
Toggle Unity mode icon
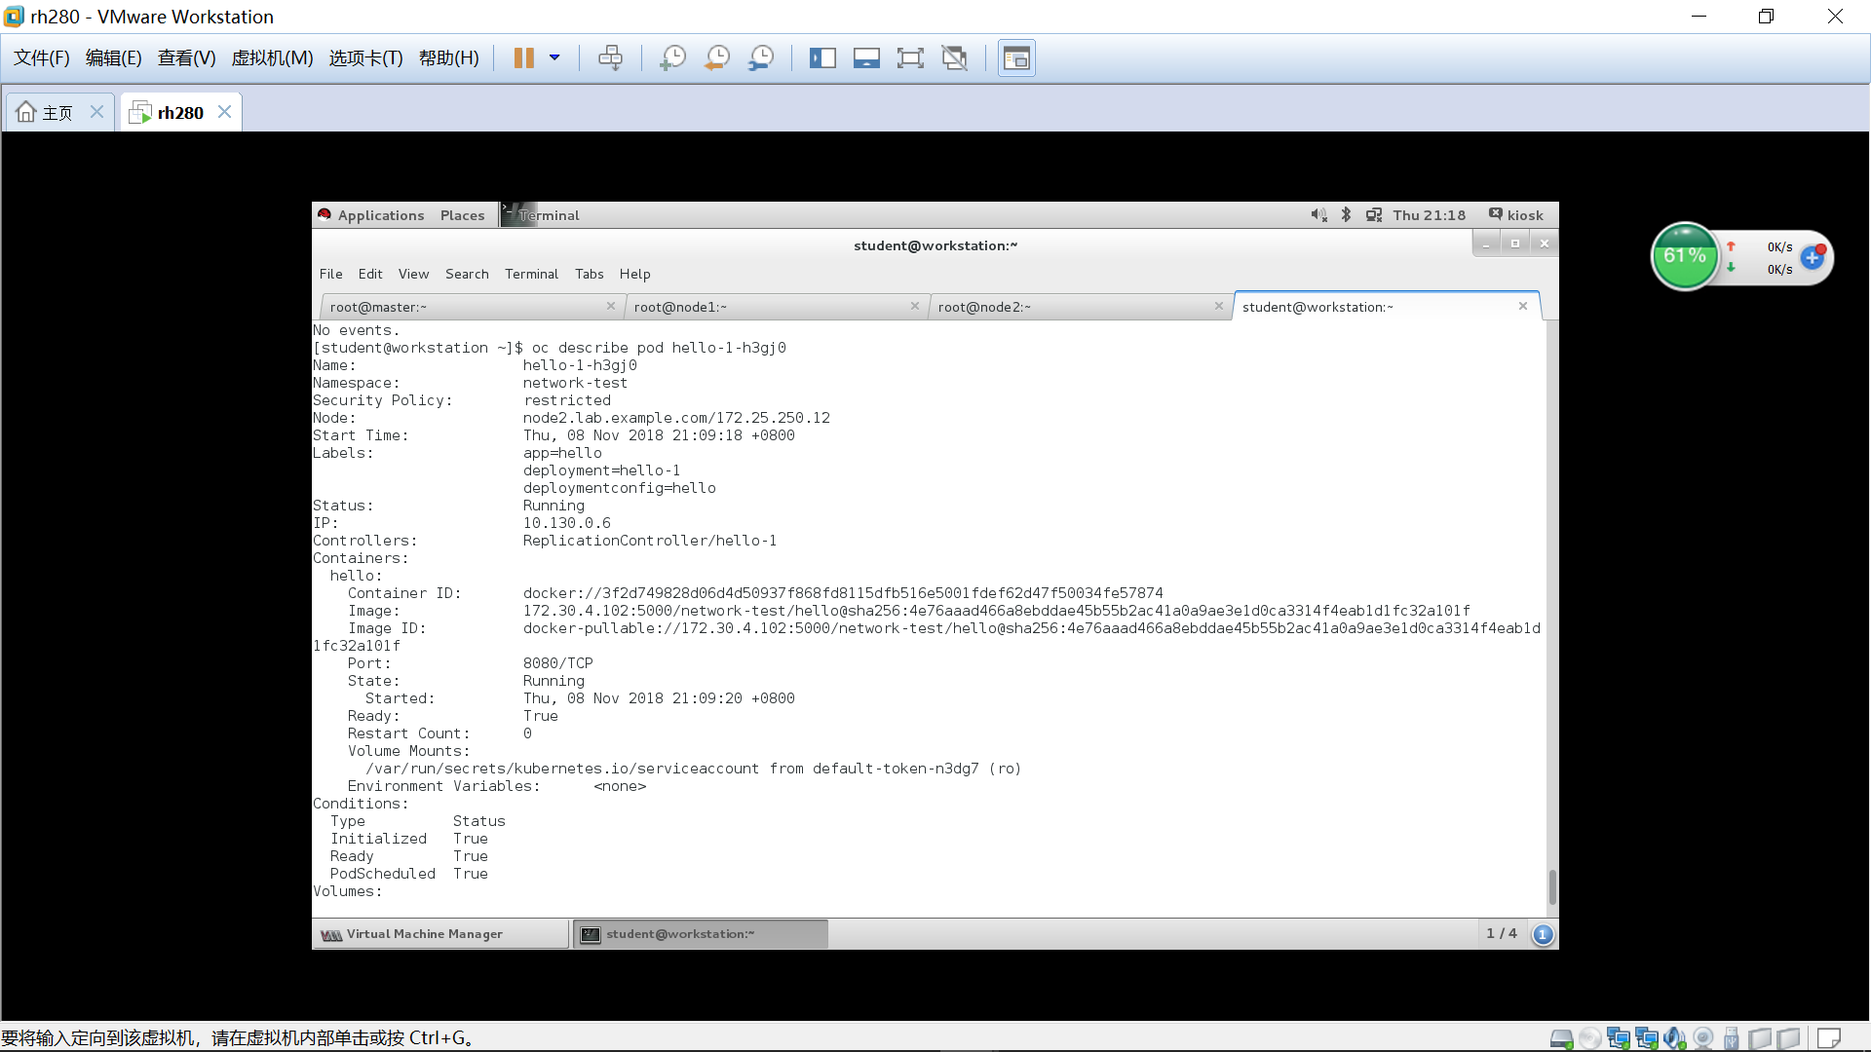coord(955,58)
